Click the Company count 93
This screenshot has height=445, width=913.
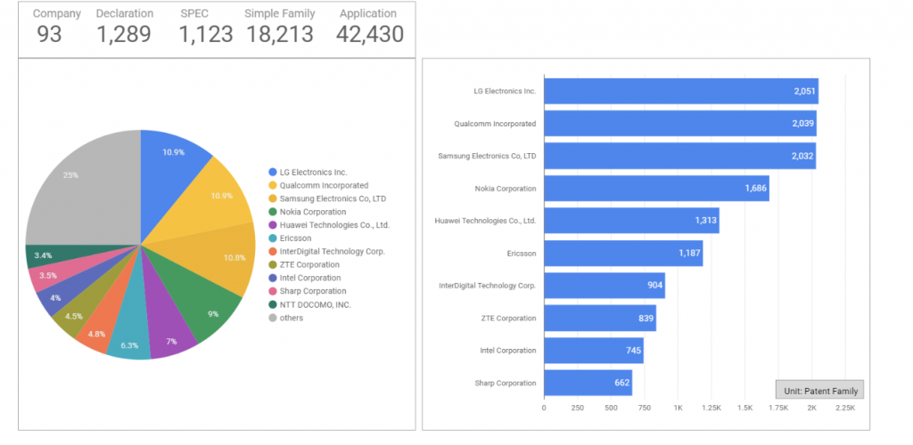point(49,35)
